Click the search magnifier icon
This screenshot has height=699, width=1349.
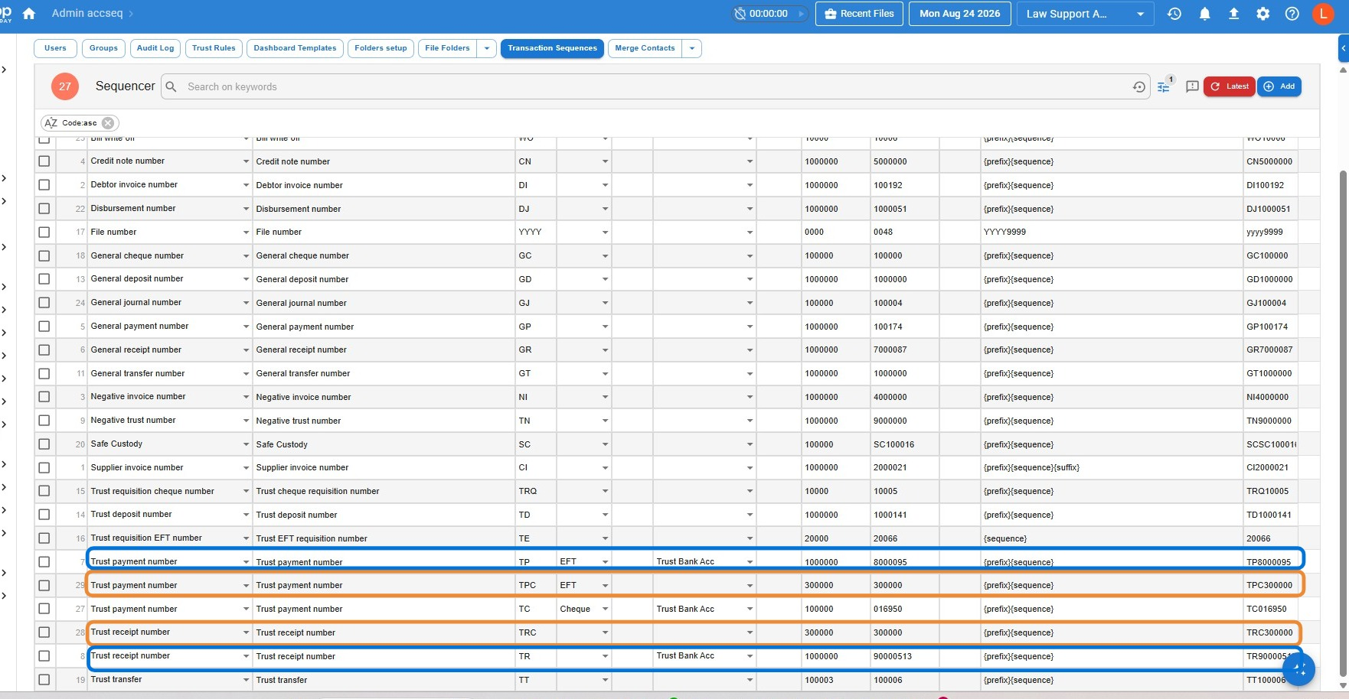coord(171,86)
